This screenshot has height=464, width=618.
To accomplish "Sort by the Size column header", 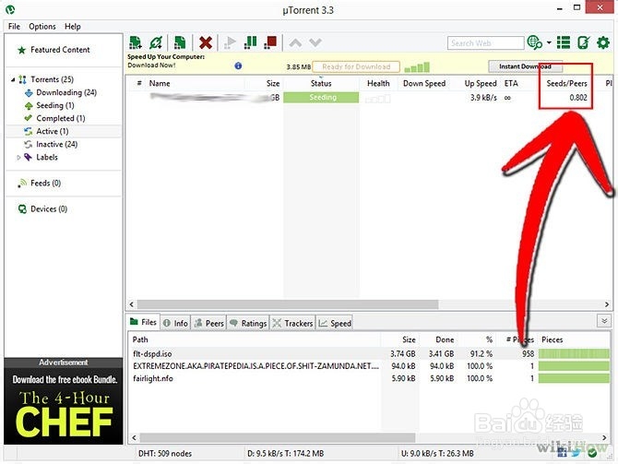I will 273,84.
